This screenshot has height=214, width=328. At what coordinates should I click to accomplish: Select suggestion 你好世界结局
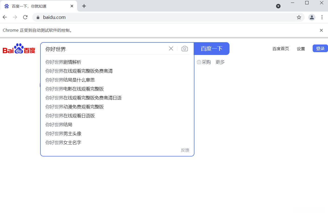click(59, 125)
